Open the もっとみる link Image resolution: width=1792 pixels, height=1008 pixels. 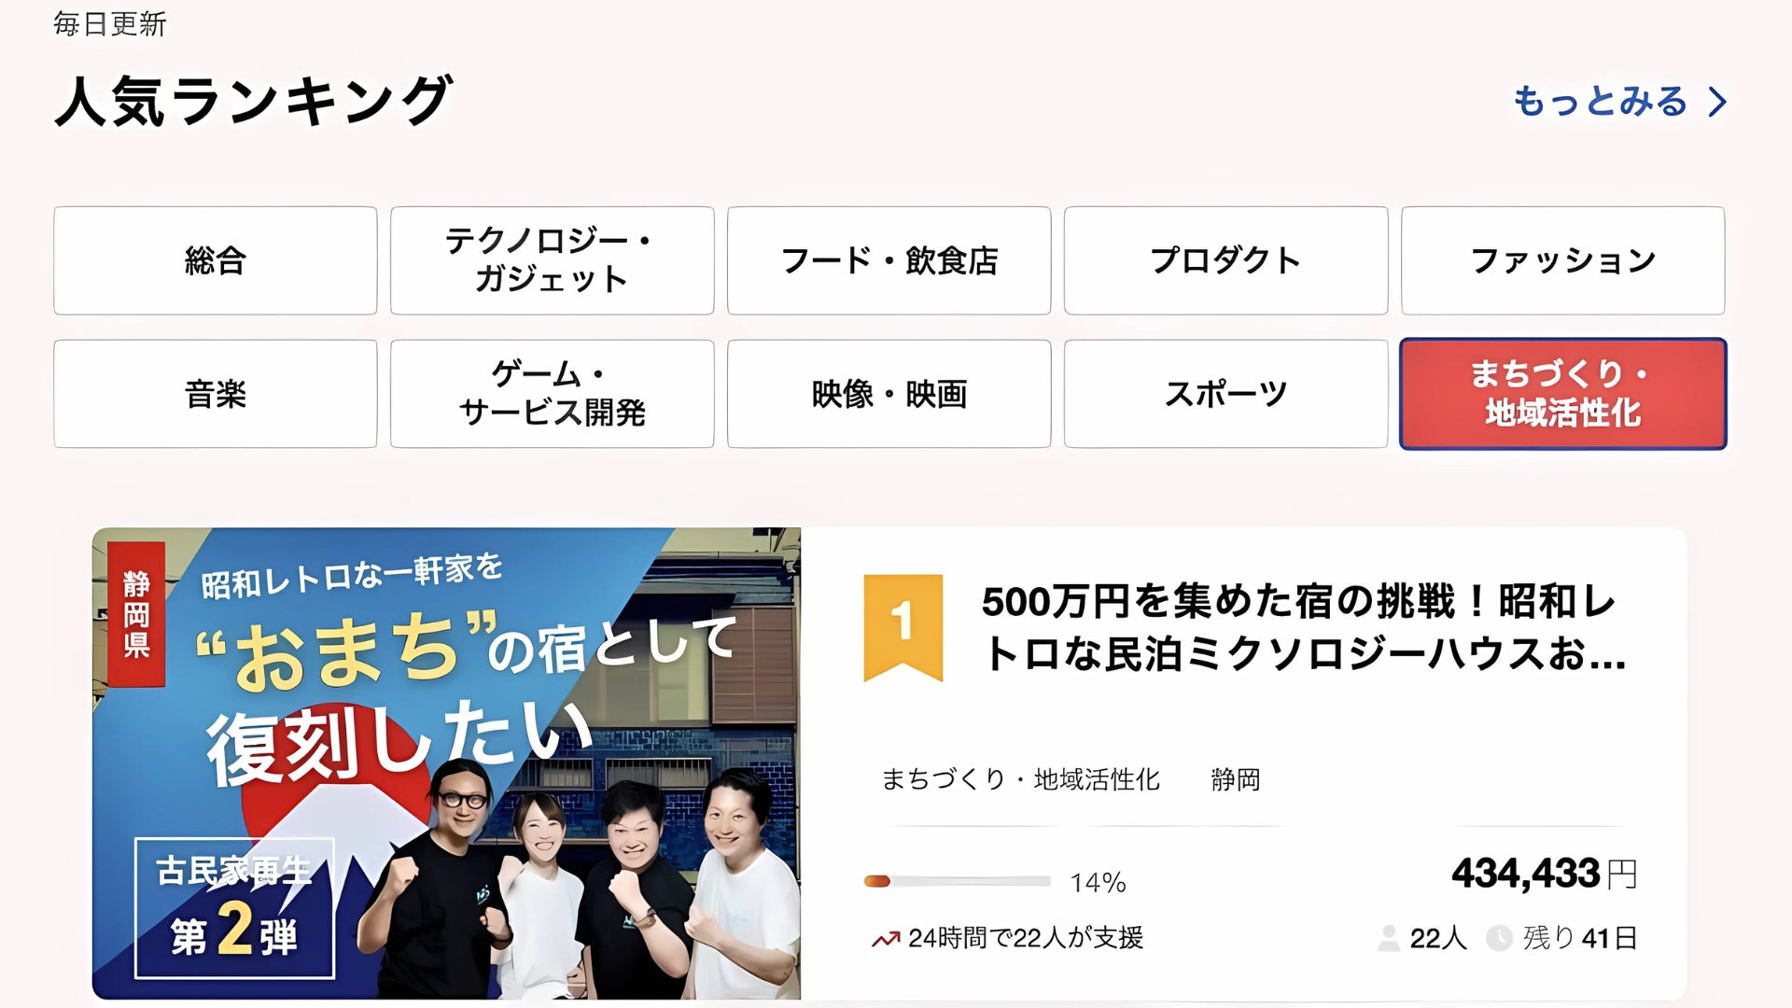1601,102
